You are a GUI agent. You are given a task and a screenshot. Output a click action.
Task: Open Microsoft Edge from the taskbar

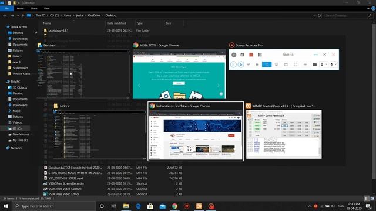139,206
